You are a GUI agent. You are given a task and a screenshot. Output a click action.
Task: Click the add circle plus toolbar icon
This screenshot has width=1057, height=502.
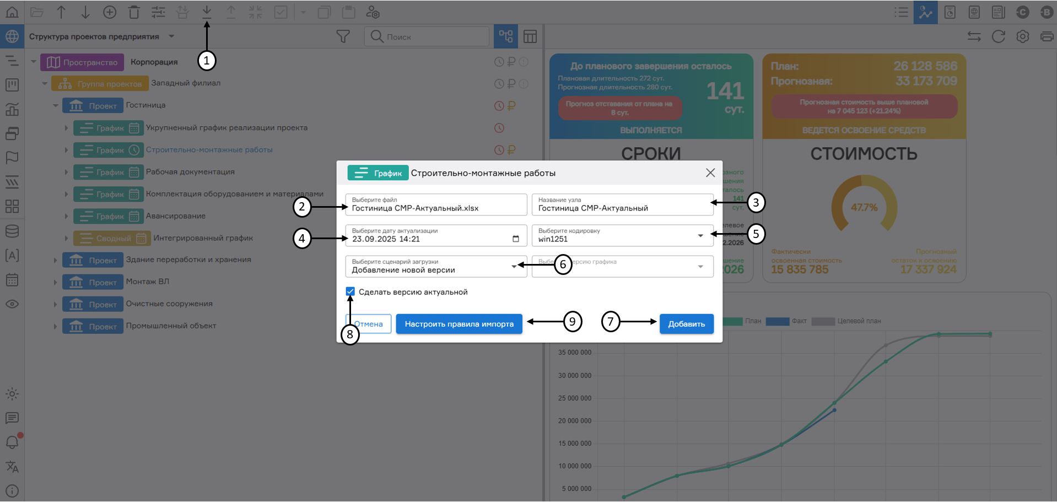[110, 12]
